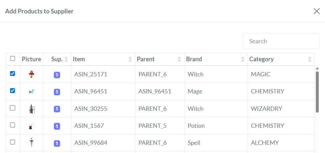
Task: Click supplier count badge for ASIN_25171
Action: point(57,75)
